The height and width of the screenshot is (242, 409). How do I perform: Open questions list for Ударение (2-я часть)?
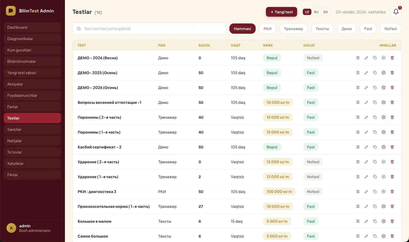pos(357,162)
